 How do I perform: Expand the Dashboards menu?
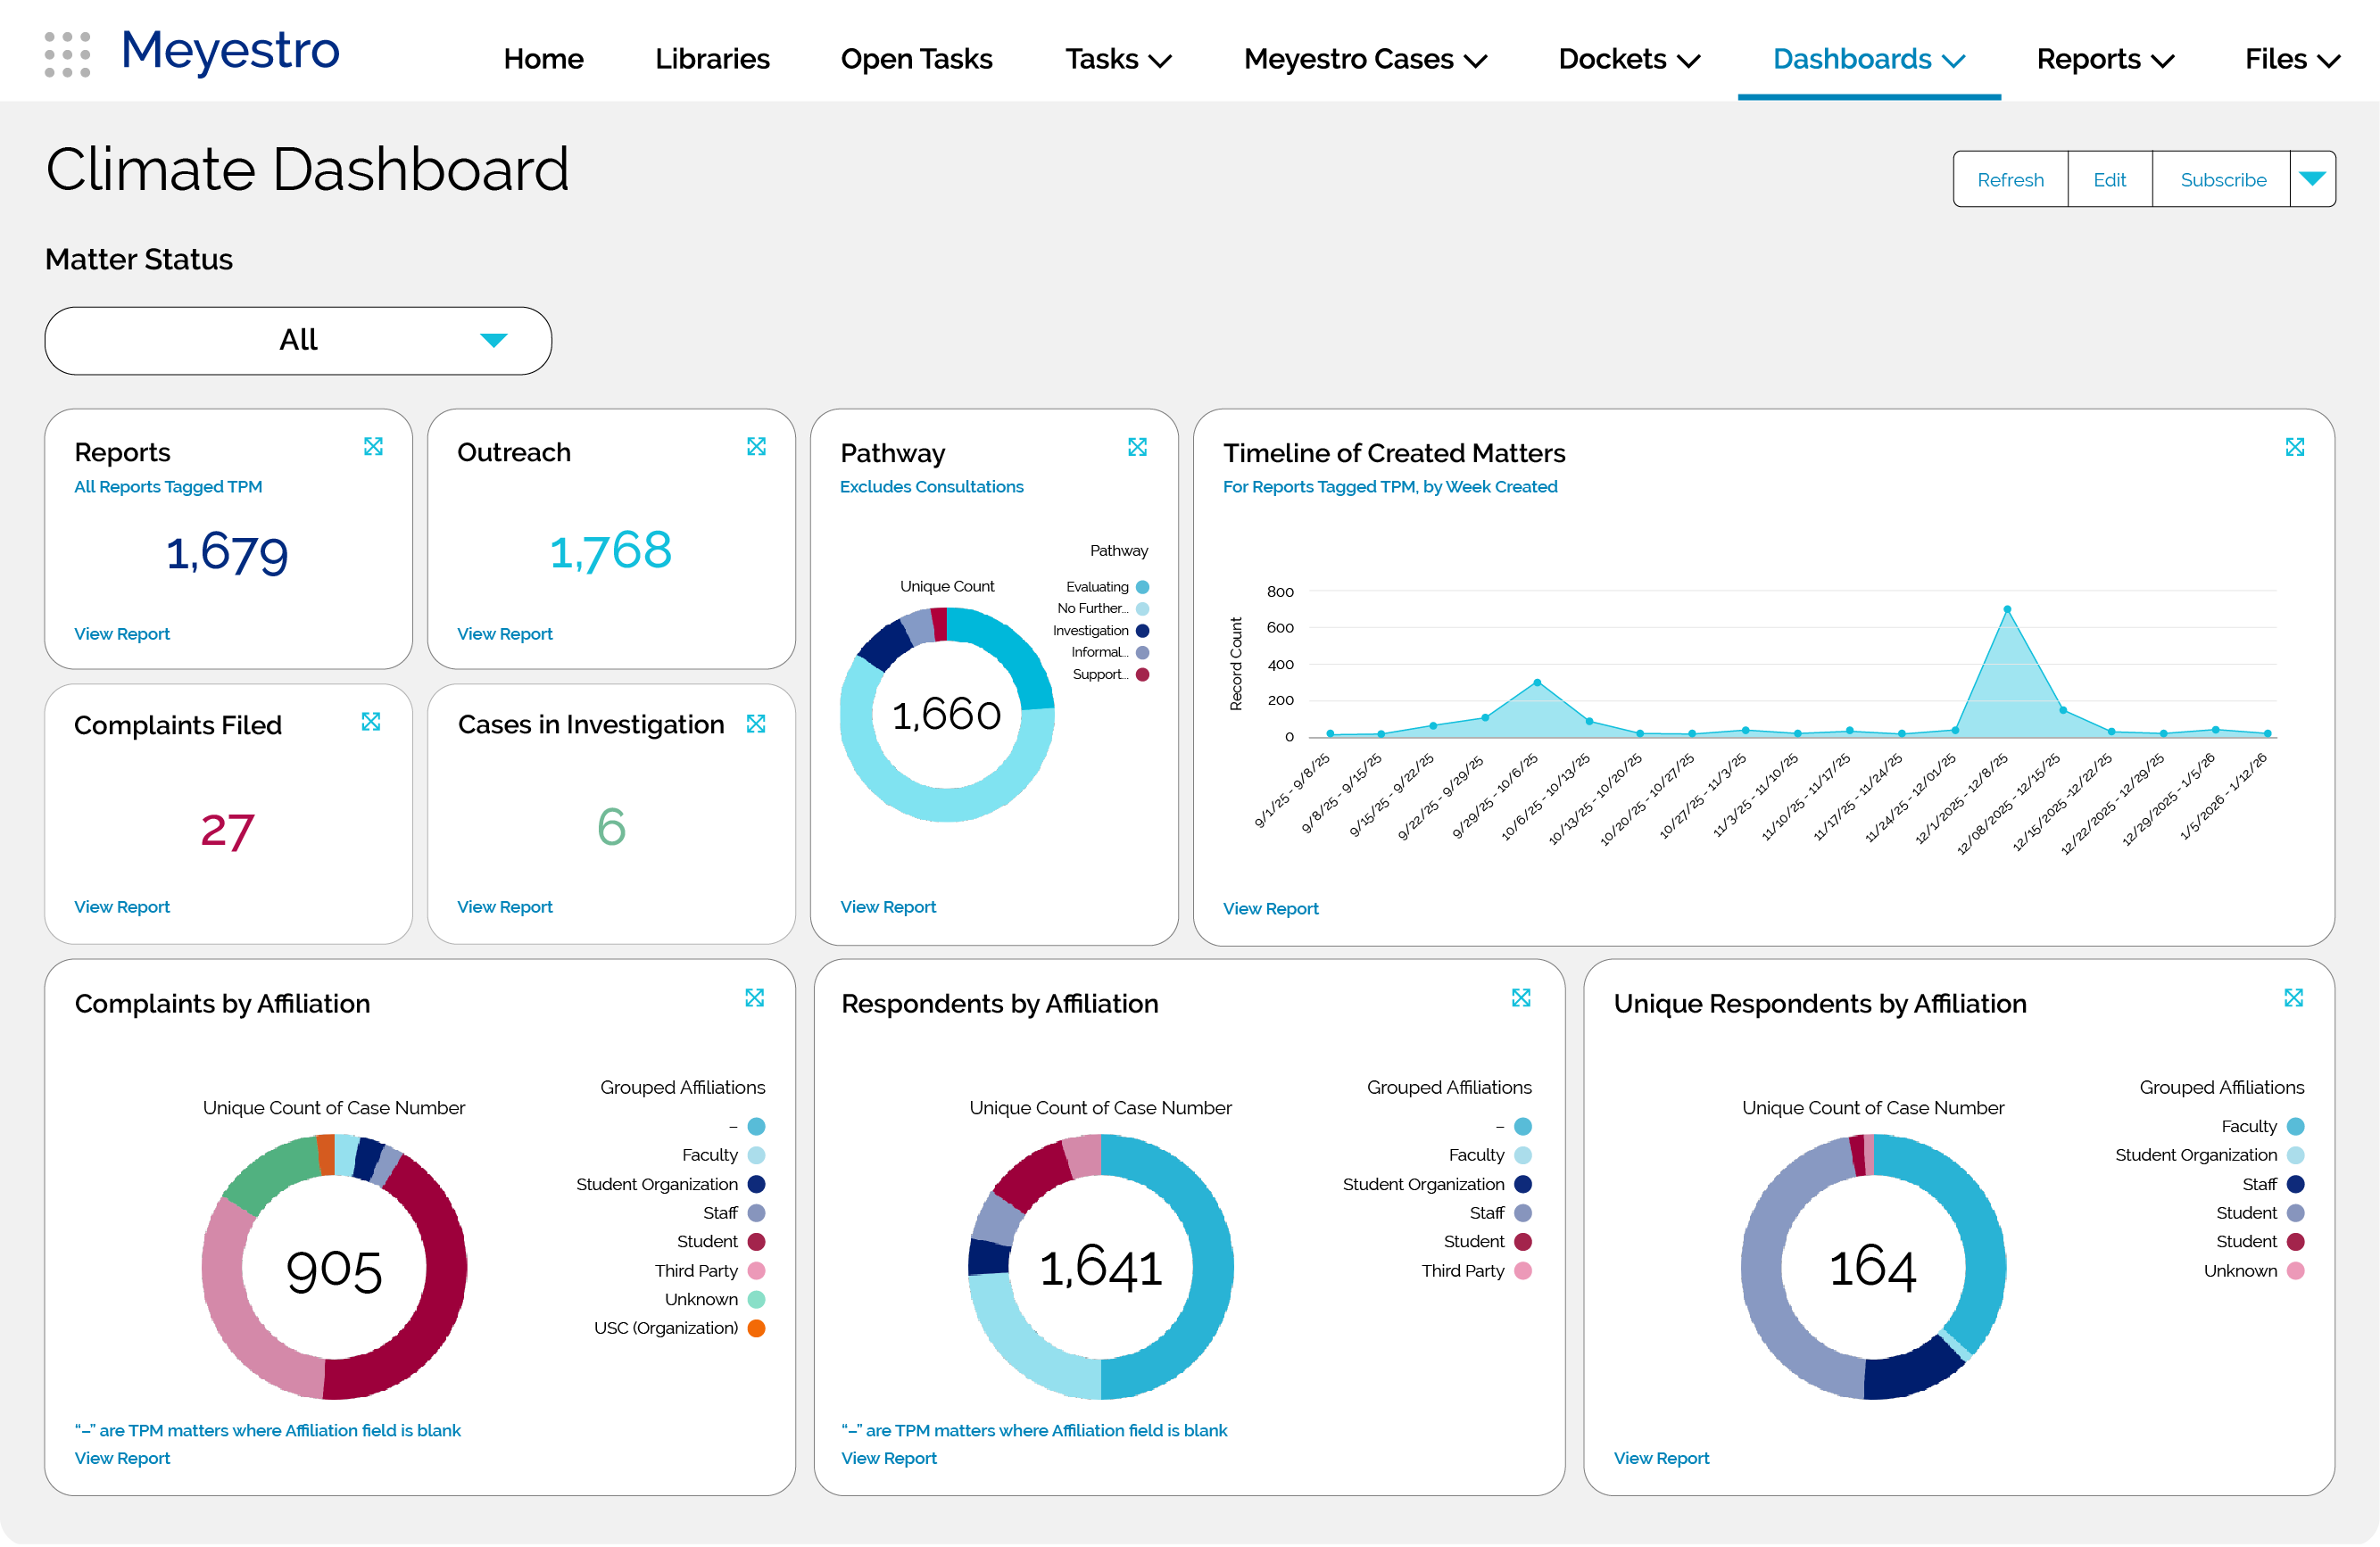(1869, 59)
